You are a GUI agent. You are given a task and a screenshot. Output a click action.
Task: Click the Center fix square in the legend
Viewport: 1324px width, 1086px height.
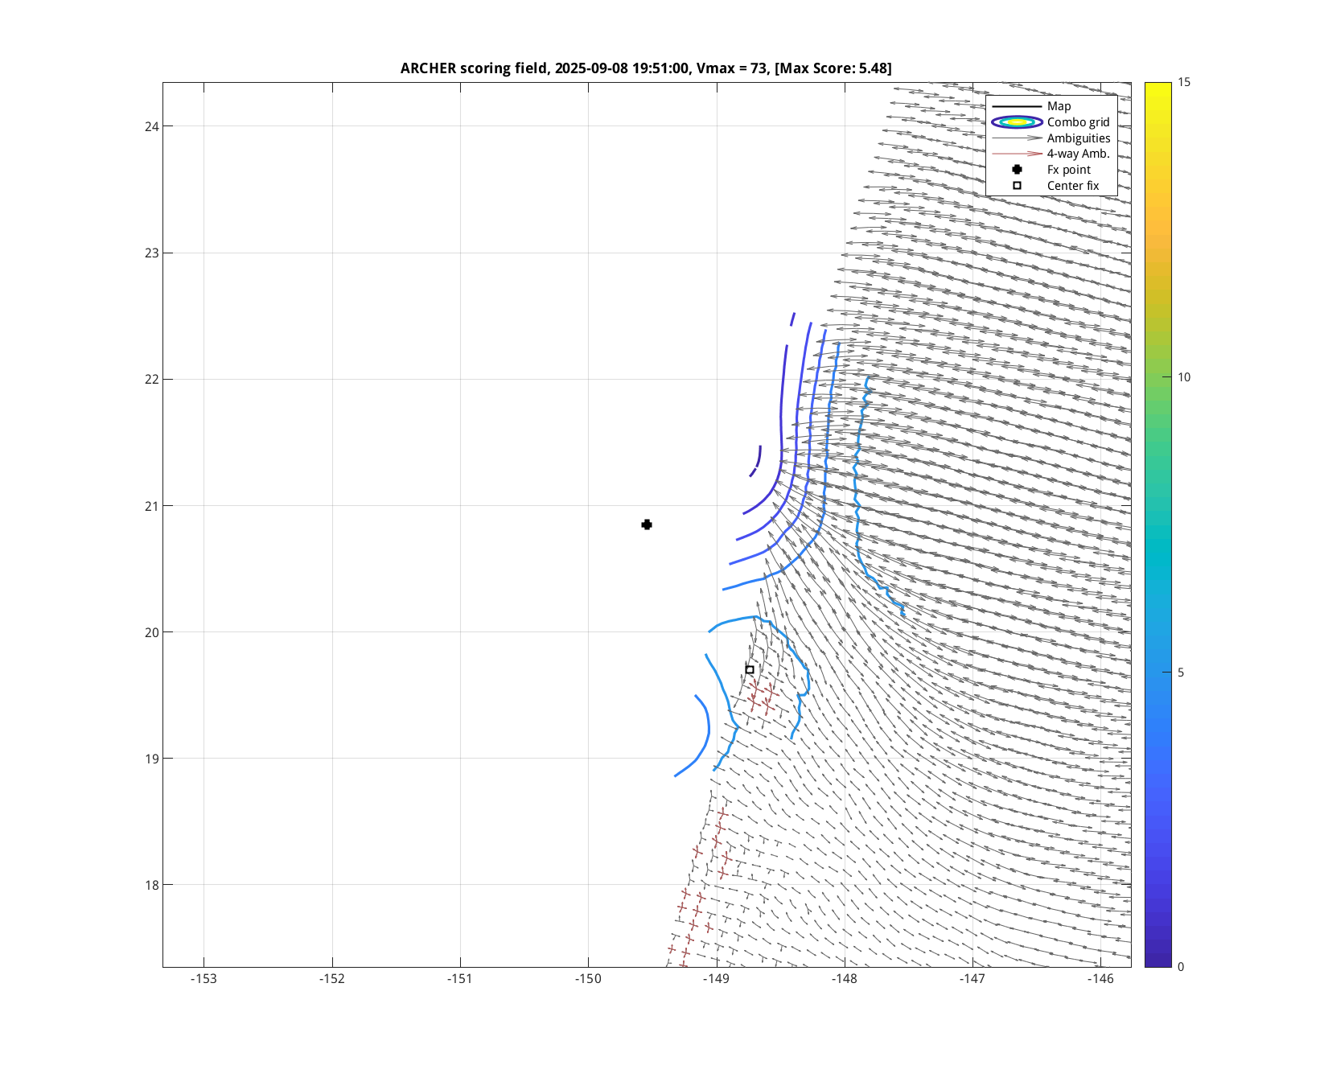(1017, 186)
